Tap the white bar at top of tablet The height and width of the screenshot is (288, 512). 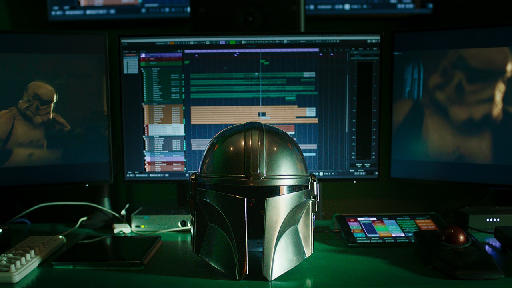pos(367,219)
